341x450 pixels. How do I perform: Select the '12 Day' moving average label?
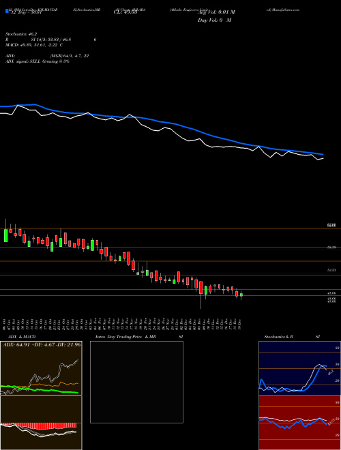pyautogui.click(x=25, y=12)
